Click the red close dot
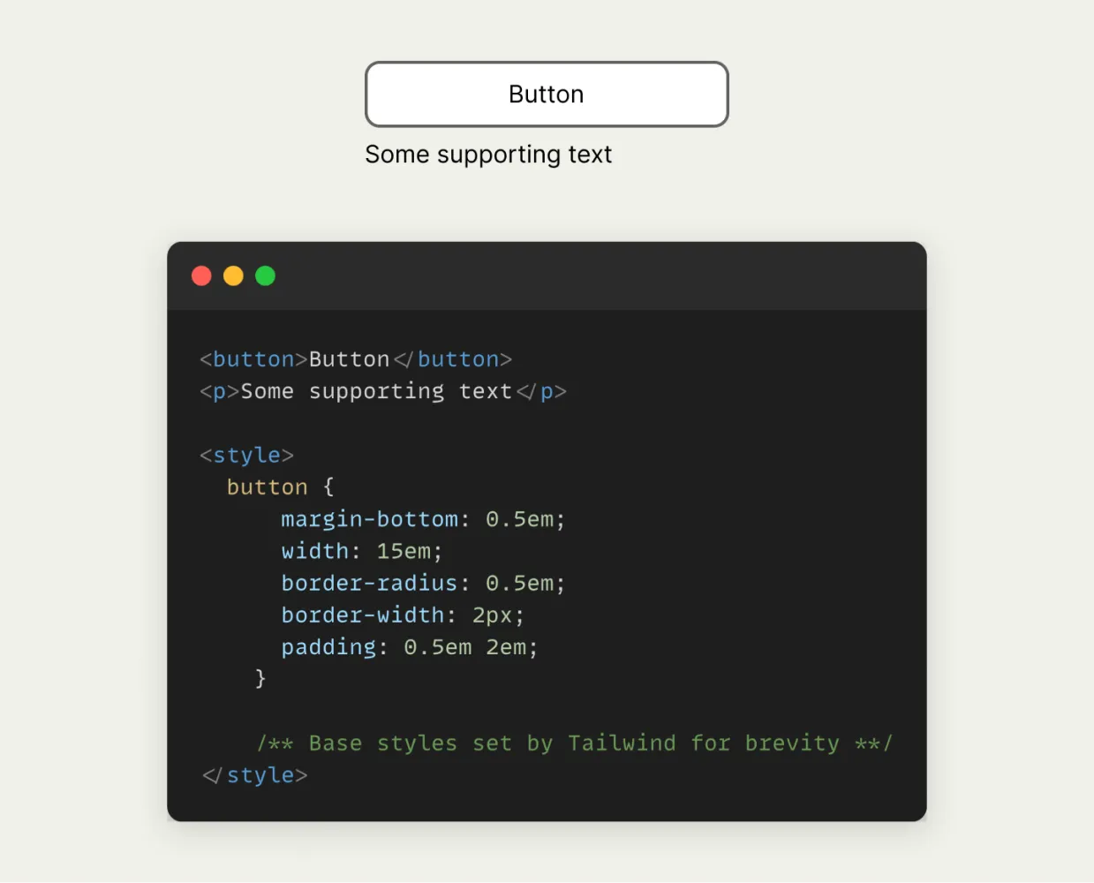The height and width of the screenshot is (883, 1094). 201,276
